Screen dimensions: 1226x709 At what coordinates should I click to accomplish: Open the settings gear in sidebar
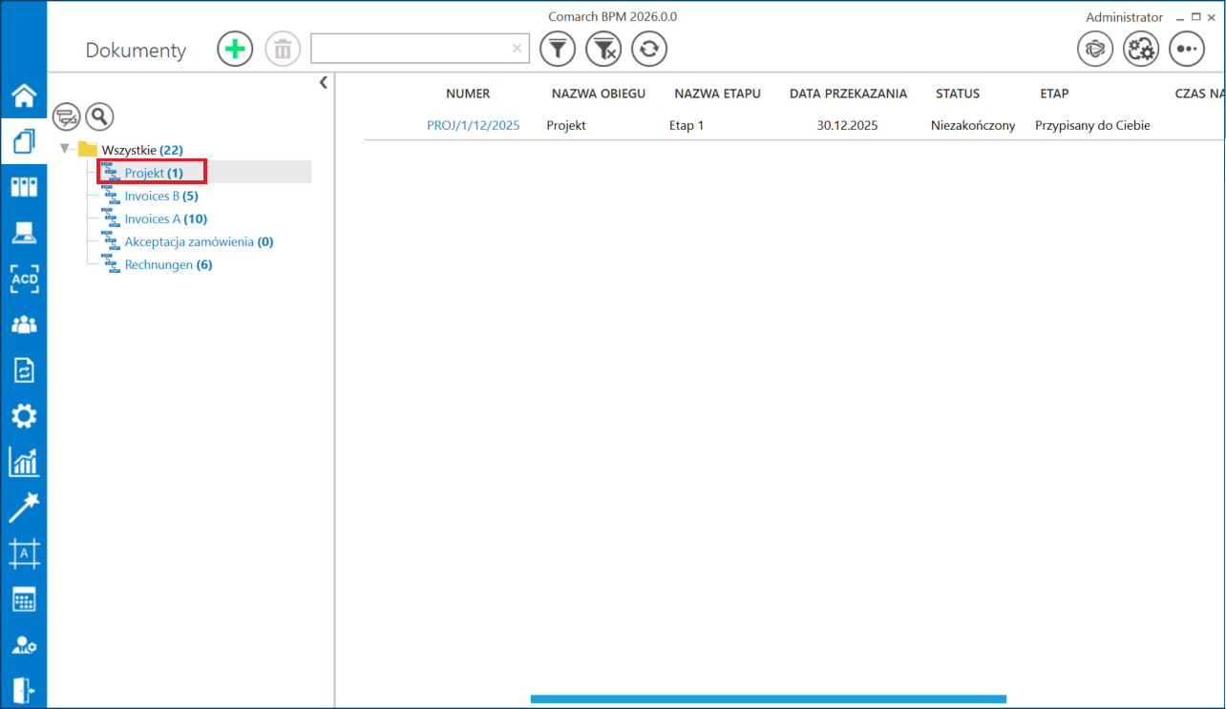point(24,416)
